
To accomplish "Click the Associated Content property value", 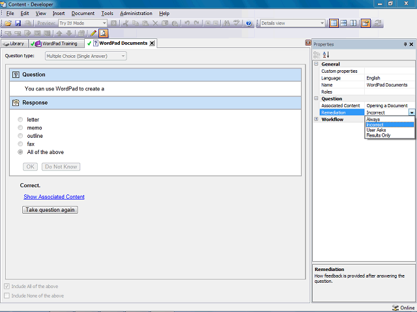I will 390,105.
